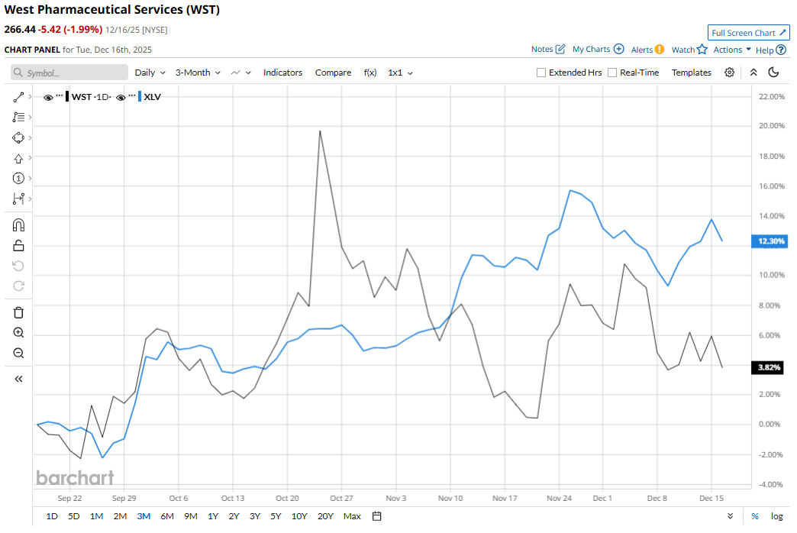Open the Indicators menu
This screenshot has height=533, width=797.
tap(282, 73)
